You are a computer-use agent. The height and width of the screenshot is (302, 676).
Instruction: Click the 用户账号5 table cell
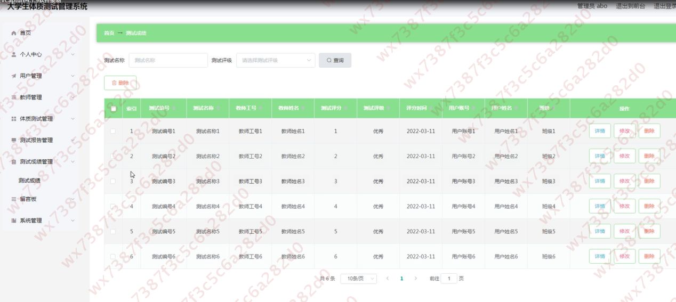tap(463, 231)
